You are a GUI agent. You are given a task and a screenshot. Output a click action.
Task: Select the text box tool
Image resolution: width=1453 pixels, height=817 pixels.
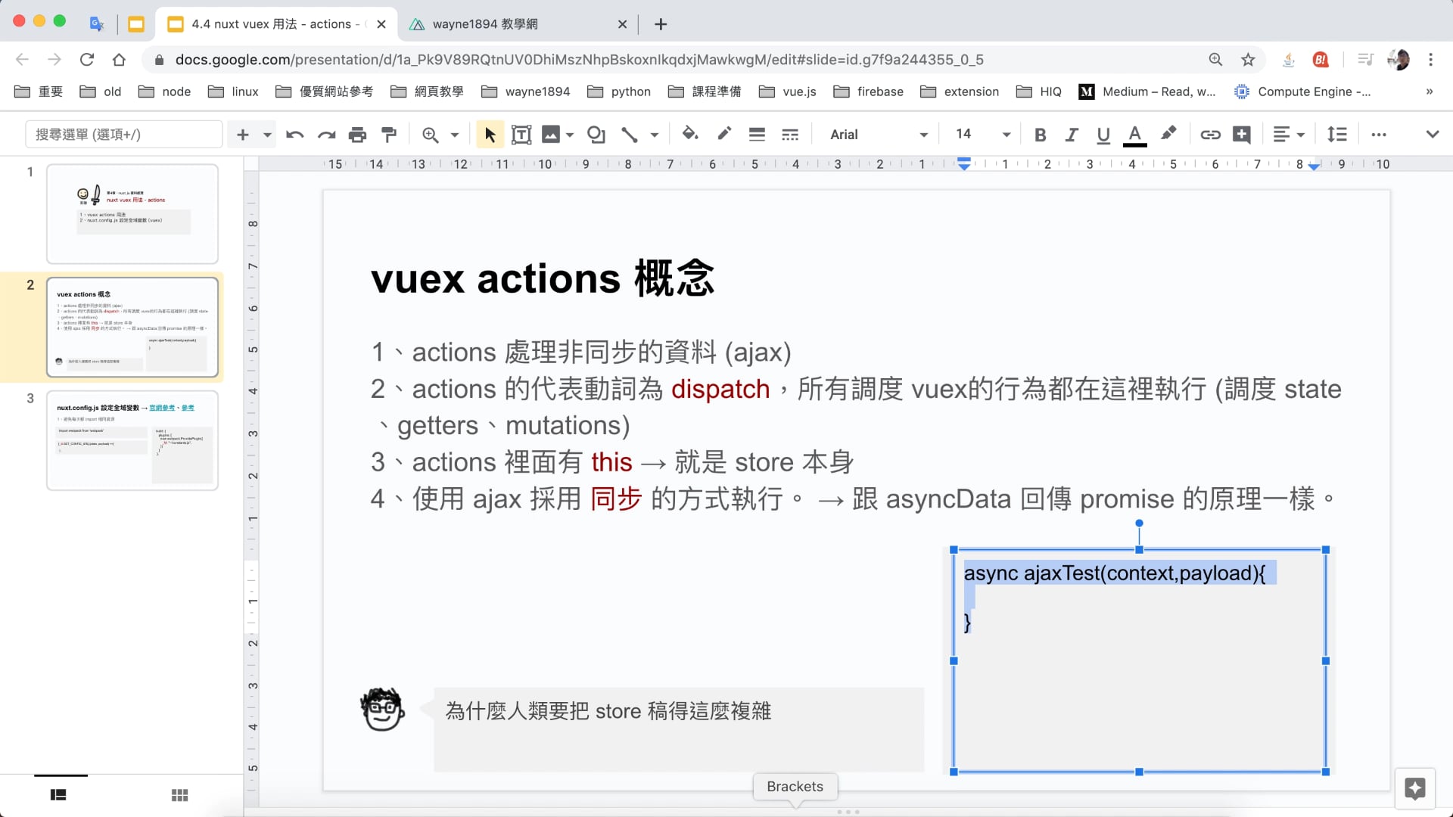pos(521,135)
